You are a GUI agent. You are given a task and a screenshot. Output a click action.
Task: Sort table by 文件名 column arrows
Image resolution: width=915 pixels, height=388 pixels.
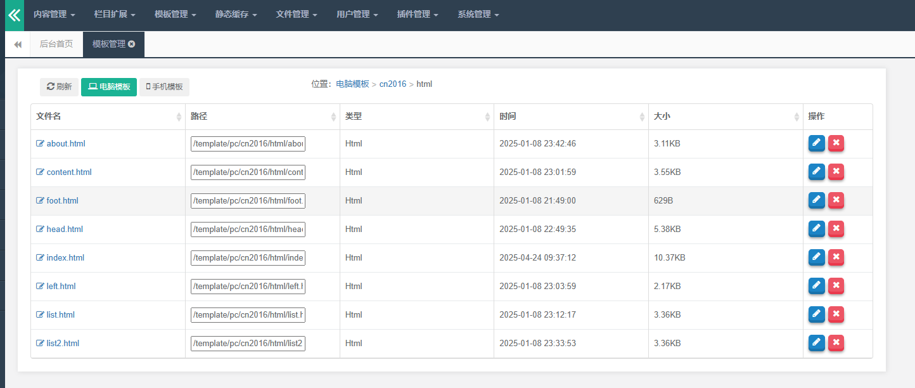click(x=179, y=117)
